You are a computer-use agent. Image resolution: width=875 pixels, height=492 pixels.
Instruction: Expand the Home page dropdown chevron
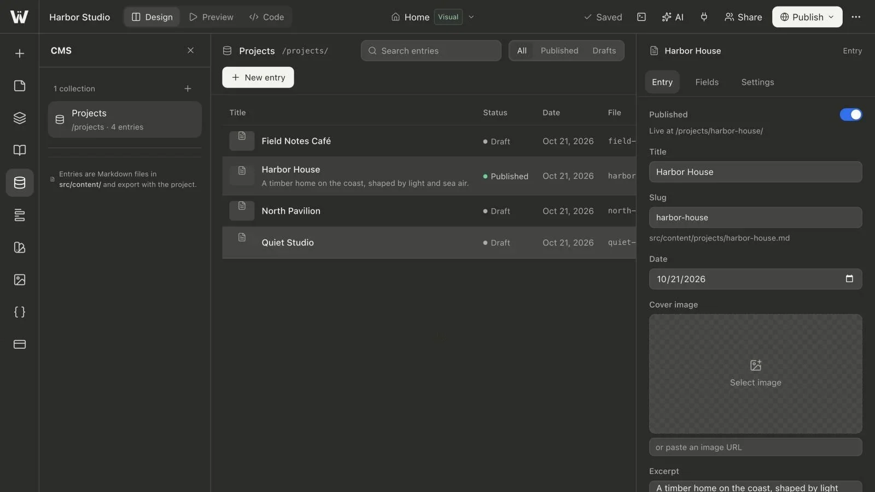coord(471,17)
